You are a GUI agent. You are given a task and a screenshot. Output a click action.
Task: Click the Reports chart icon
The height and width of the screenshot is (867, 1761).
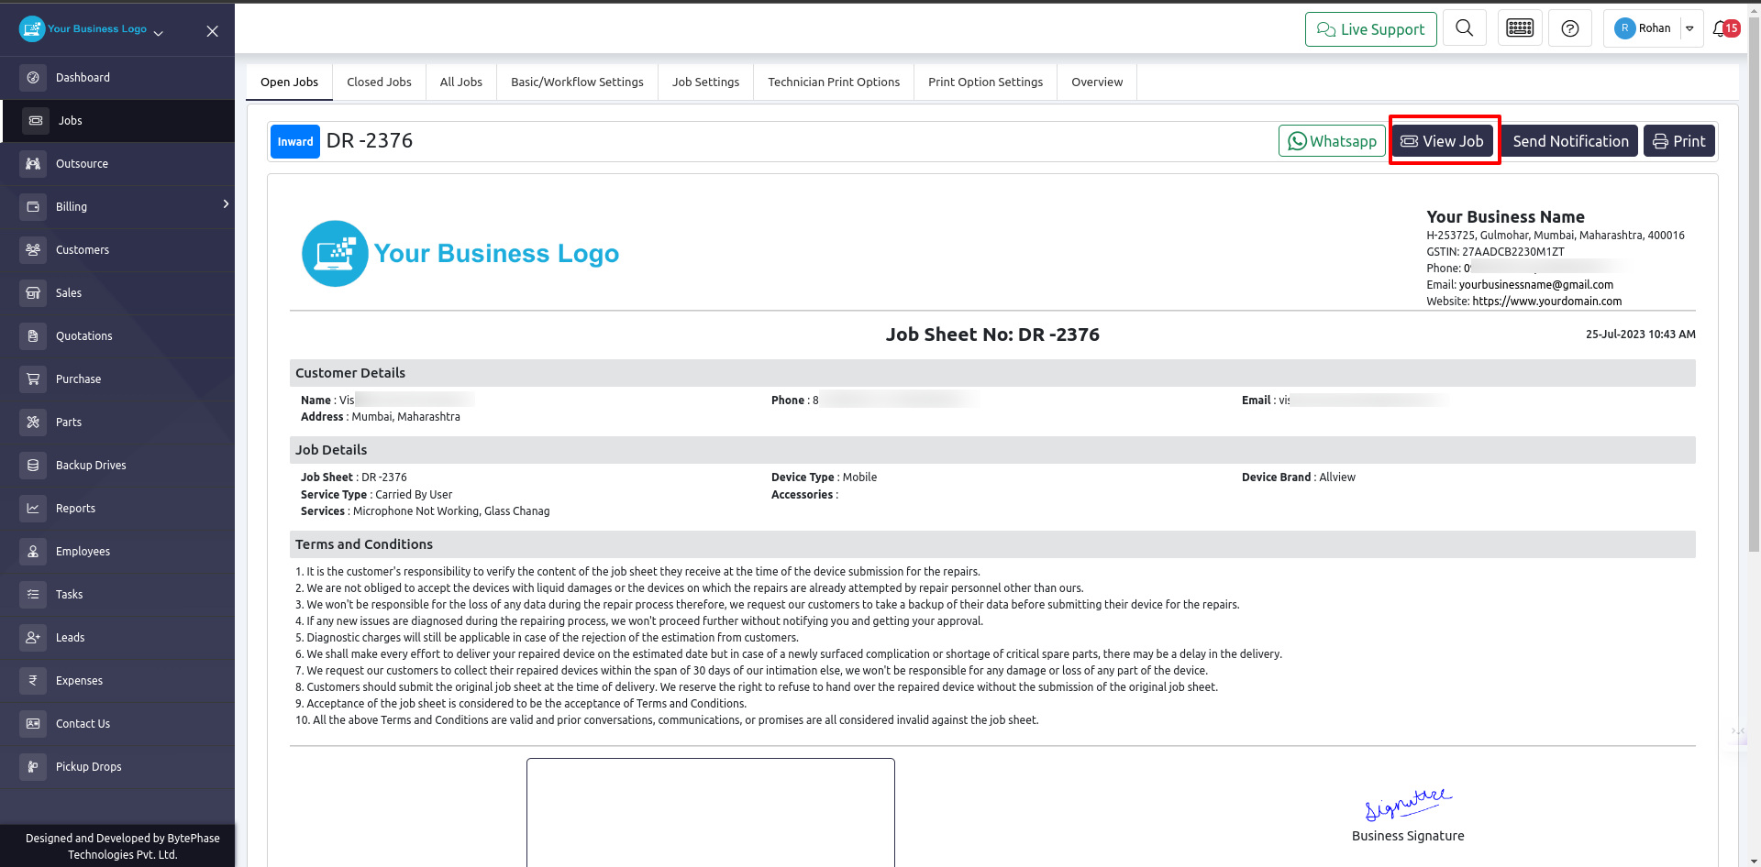pyautogui.click(x=33, y=509)
